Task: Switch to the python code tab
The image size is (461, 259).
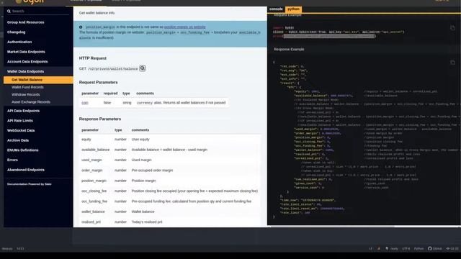Action: [x=293, y=9]
